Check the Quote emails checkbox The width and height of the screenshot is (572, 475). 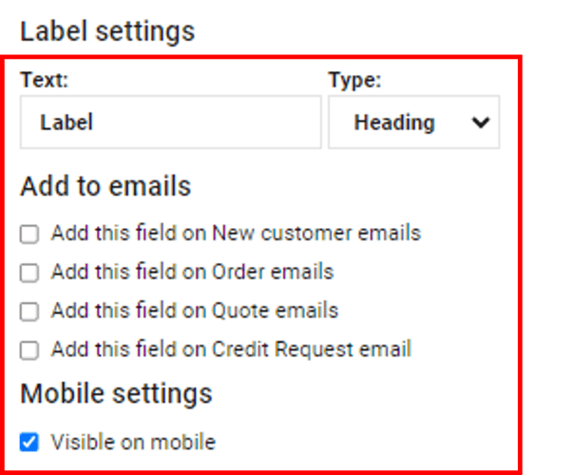coord(29,312)
